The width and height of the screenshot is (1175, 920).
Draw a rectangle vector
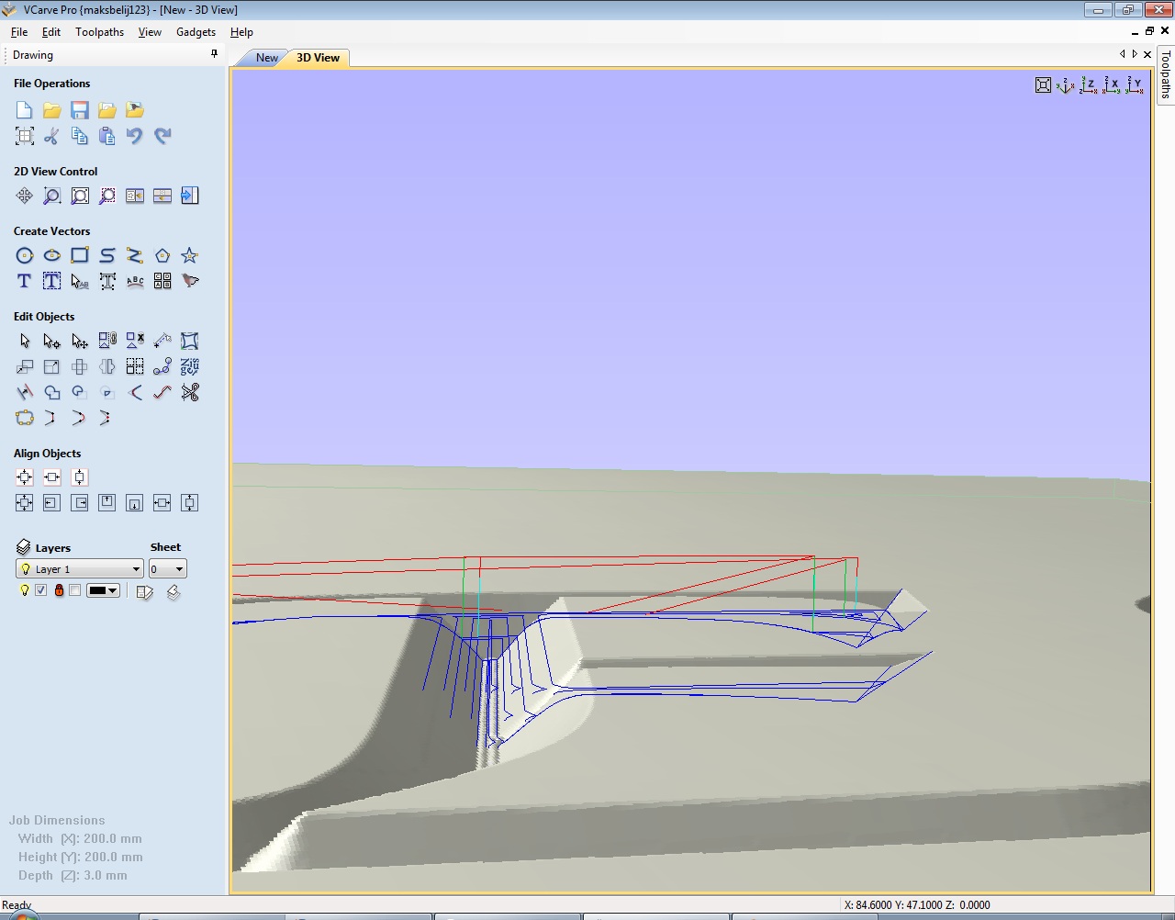[80, 255]
